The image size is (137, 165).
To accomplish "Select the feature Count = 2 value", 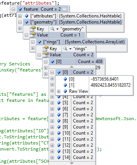I will point(50,9).
